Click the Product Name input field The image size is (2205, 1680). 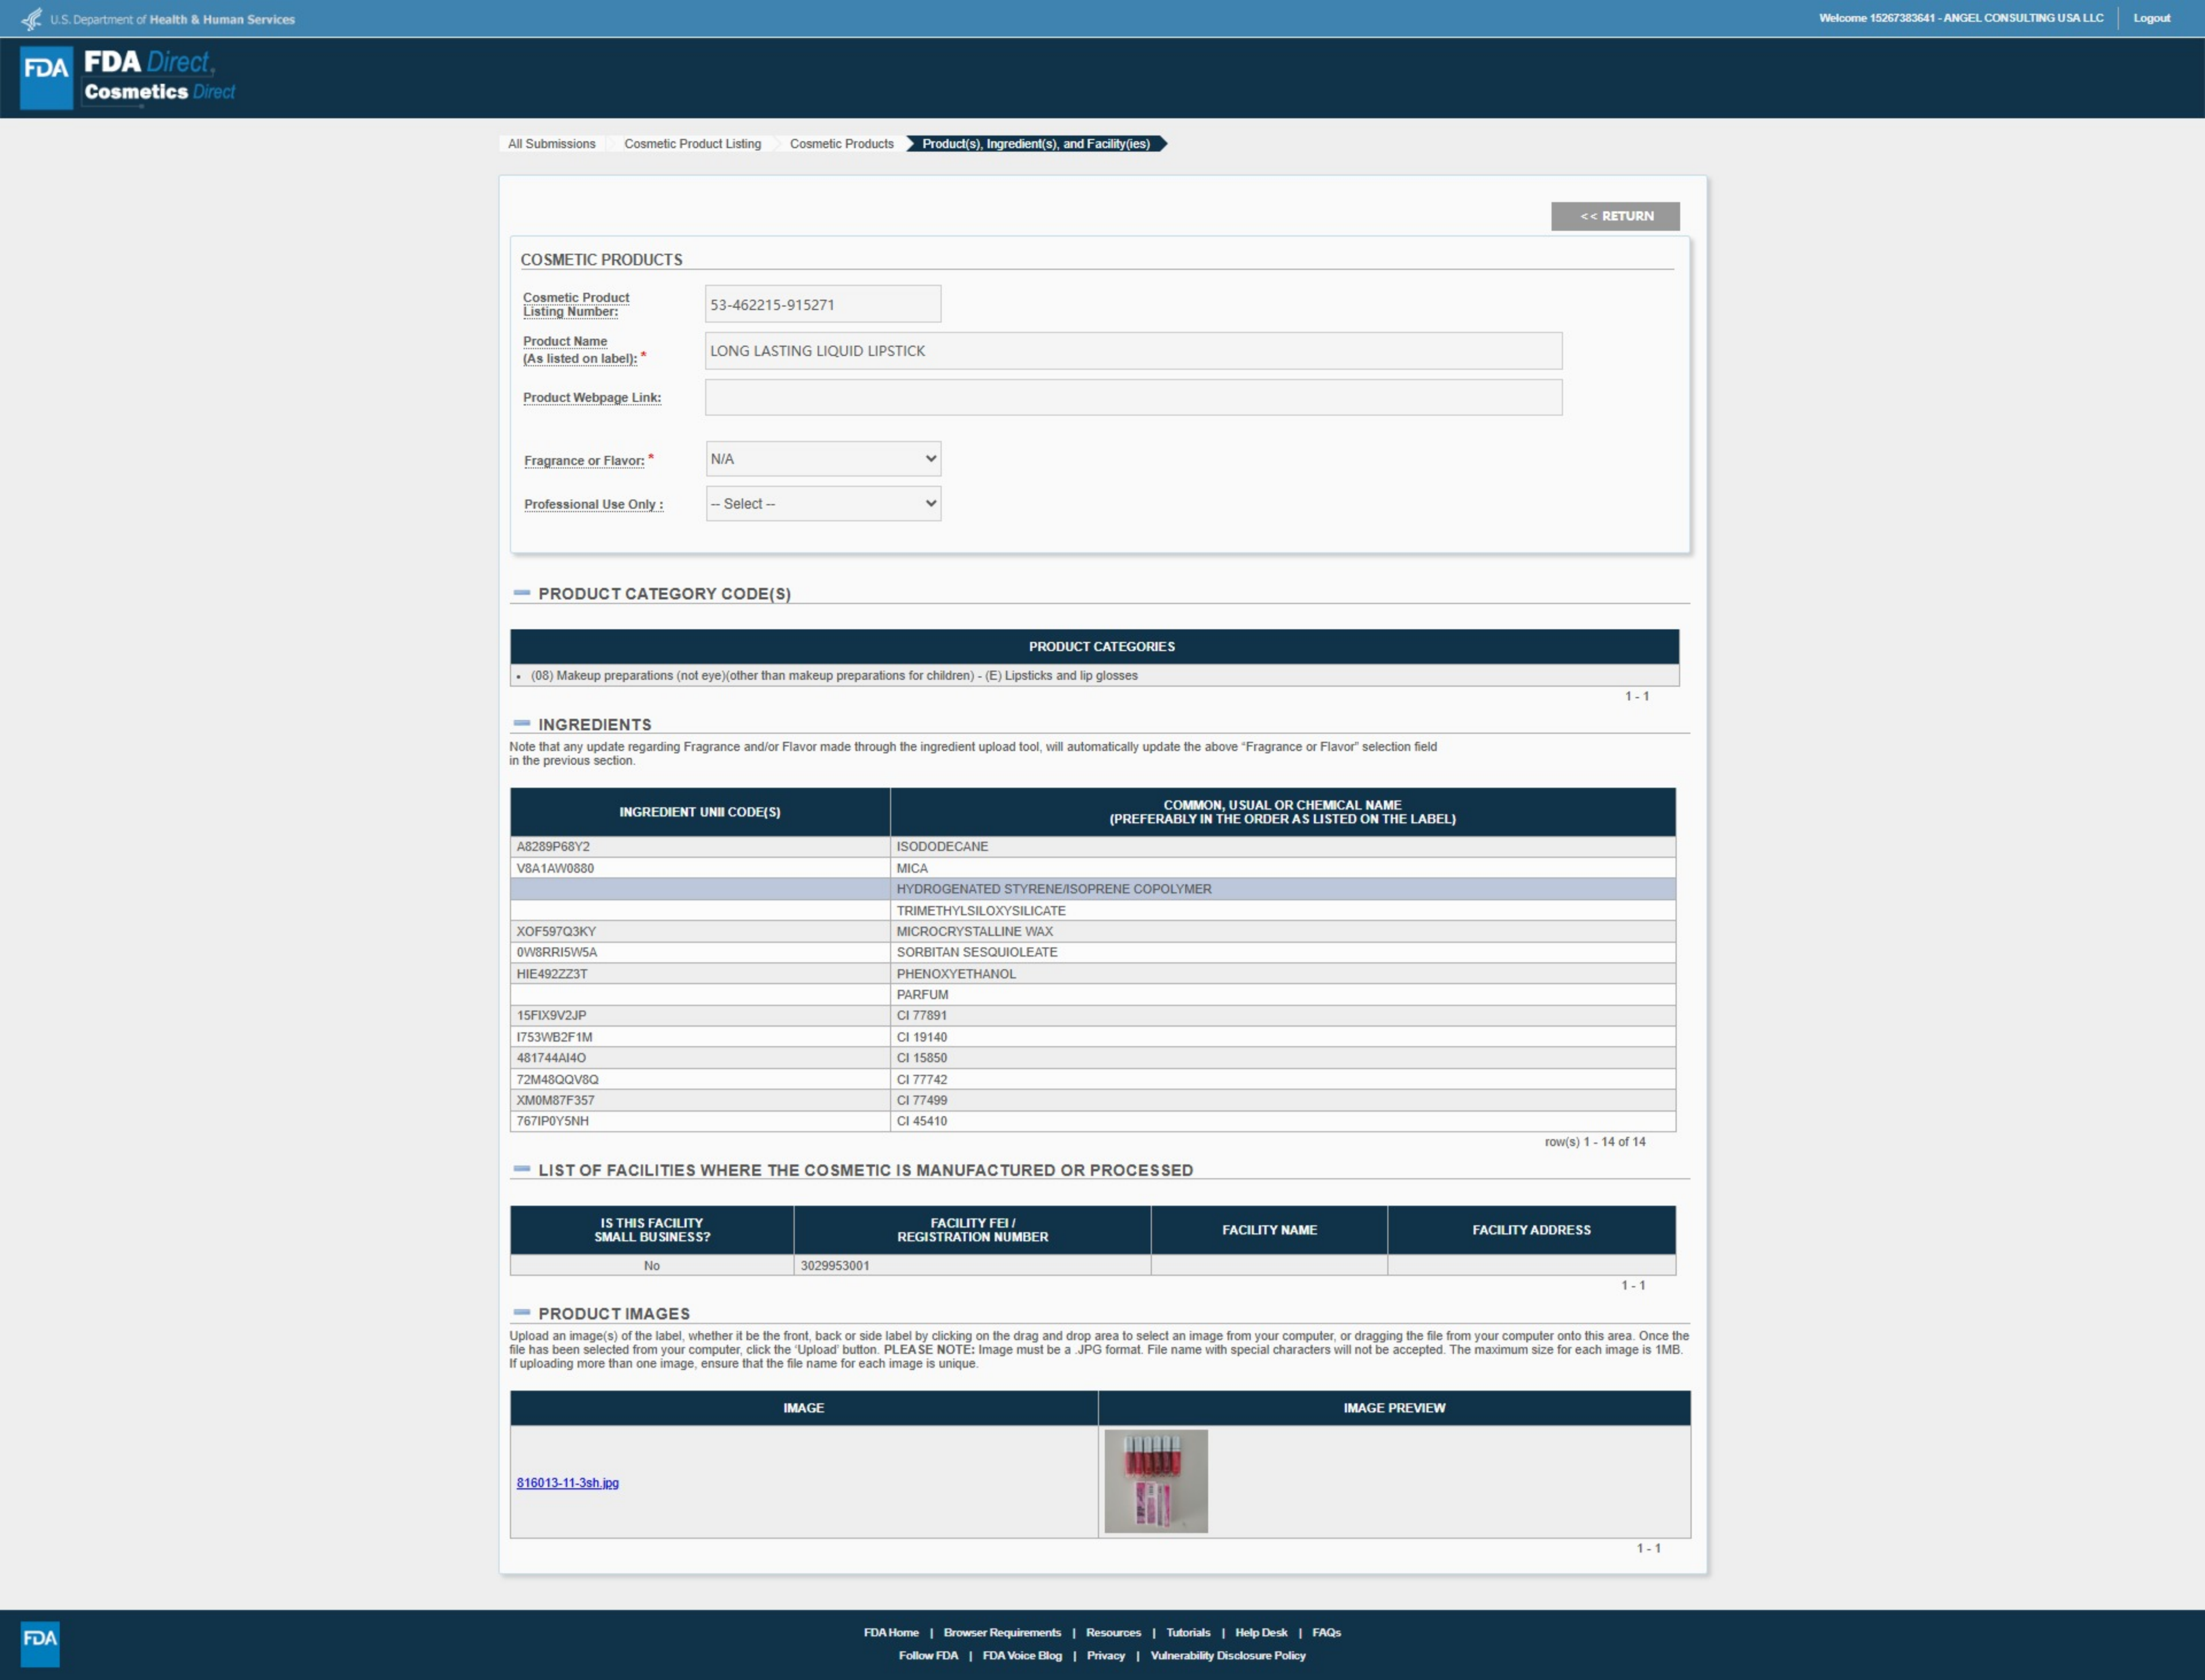(x=1132, y=351)
